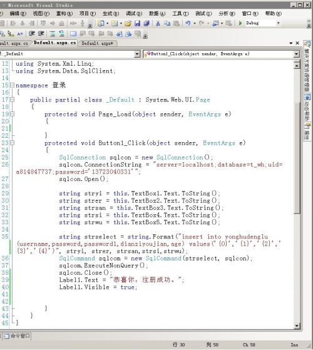Click the Save All icon
The image size is (313, 350).
click(146, 23)
